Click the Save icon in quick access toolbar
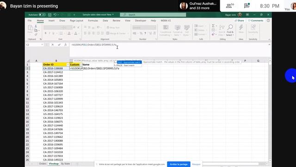296x167 pixels. tap(49, 14)
